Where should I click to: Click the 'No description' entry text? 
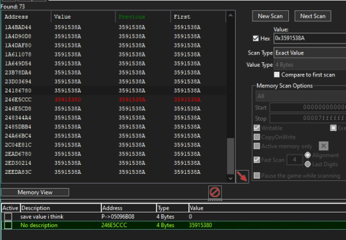click(x=39, y=225)
